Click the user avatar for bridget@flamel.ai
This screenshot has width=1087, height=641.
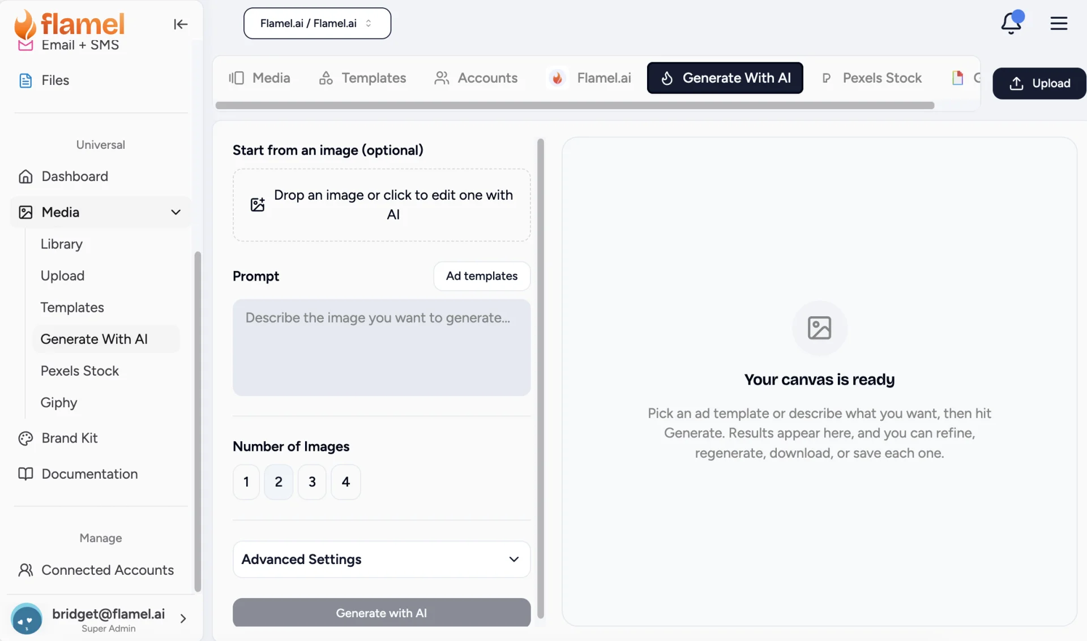click(27, 619)
